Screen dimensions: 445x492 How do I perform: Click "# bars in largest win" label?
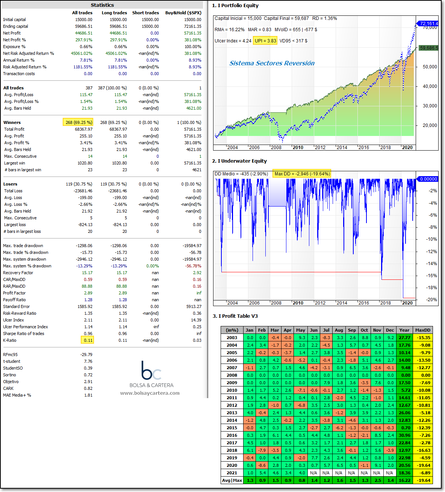coord(23,170)
